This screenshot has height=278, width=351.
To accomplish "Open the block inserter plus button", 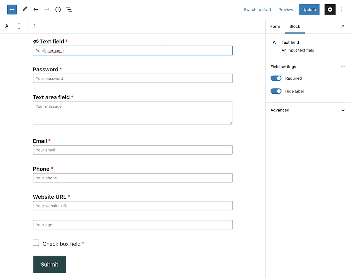I will pos(12,10).
